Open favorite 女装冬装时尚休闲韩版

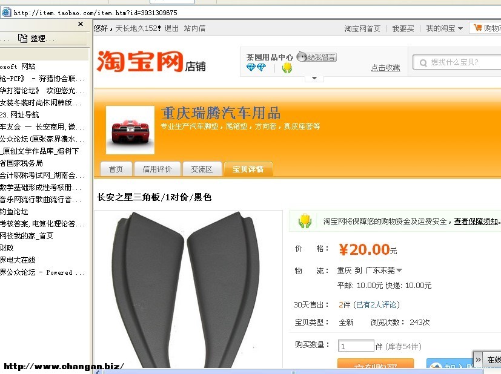point(41,102)
